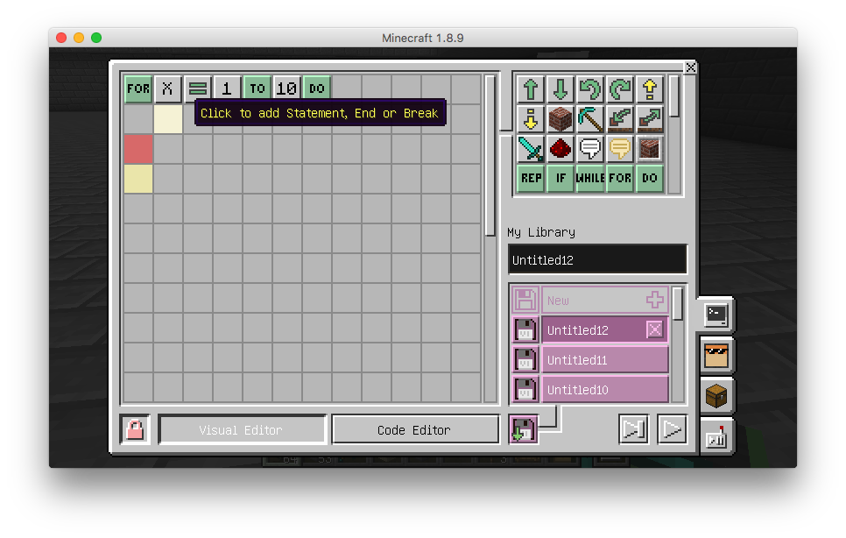The image size is (846, 538).
Task: Add the yellow move-up arrow command
Action: pos(650,89)
